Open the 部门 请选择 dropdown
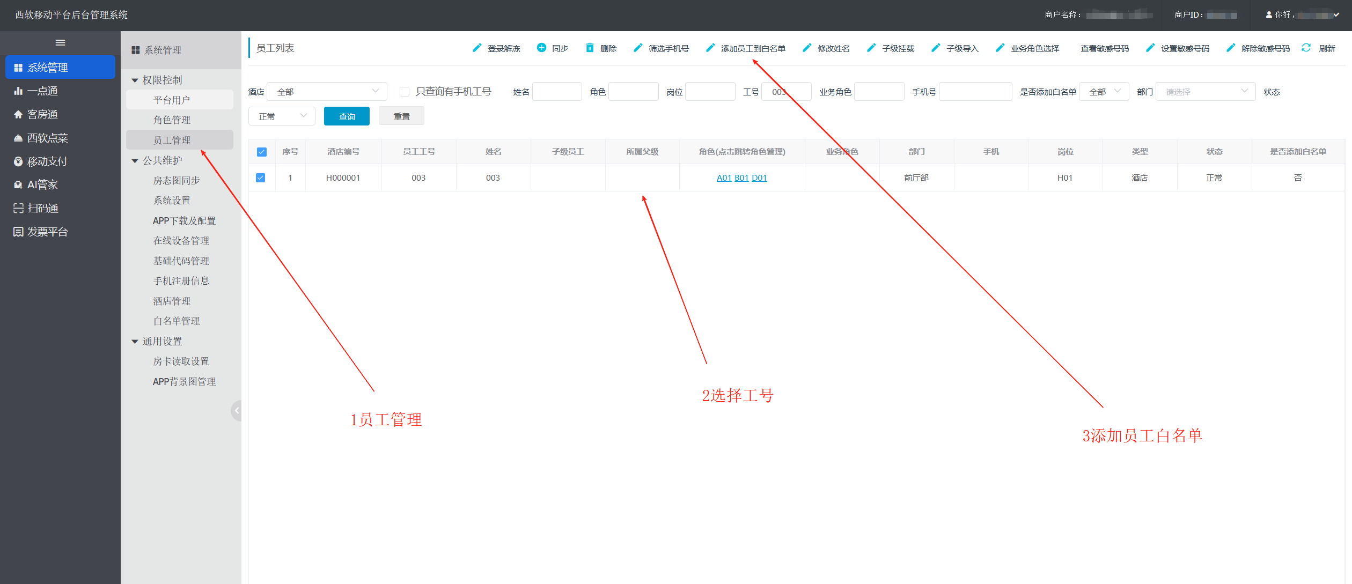This screenshot has height=584, width=1352. click(1206, 92)
